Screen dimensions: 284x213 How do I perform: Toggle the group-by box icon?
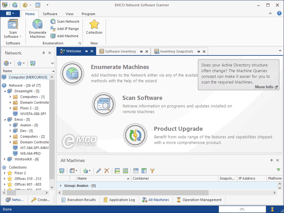pos(136,171)
